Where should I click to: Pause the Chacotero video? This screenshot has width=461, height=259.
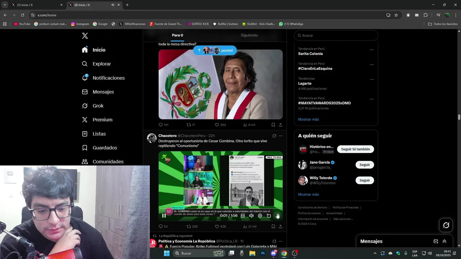click(164, 215)
